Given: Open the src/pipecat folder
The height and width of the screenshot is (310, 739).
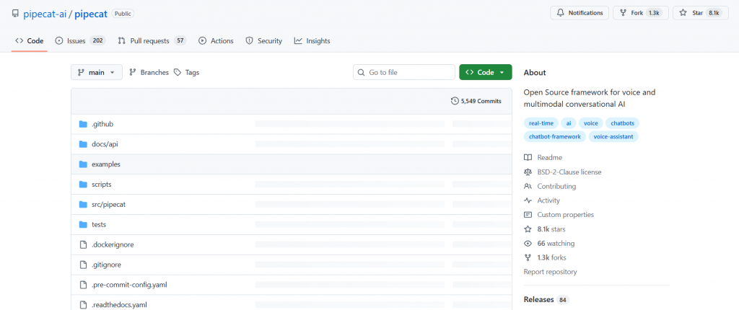Looking at the screenshot, I should pos(108,205).
